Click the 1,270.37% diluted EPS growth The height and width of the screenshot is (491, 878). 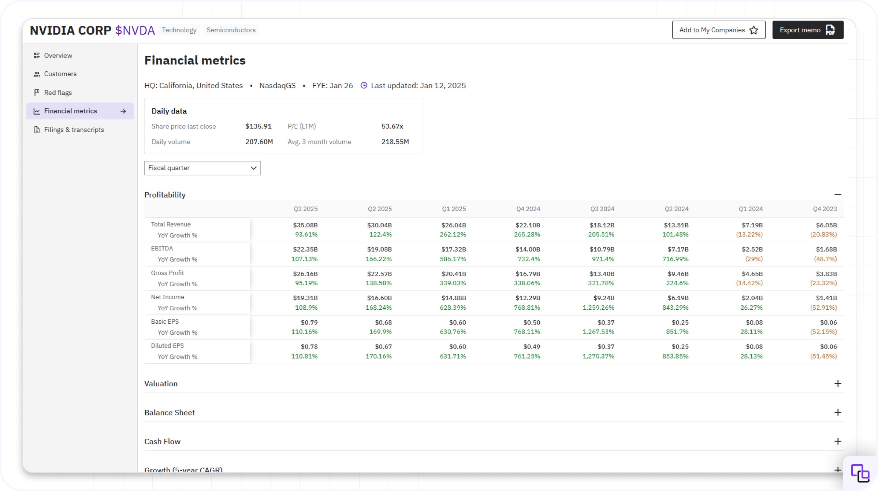[598, 356]
